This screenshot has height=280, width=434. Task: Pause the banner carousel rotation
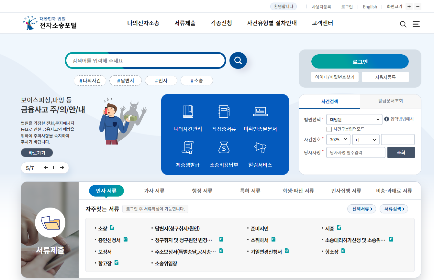[53, 167]
